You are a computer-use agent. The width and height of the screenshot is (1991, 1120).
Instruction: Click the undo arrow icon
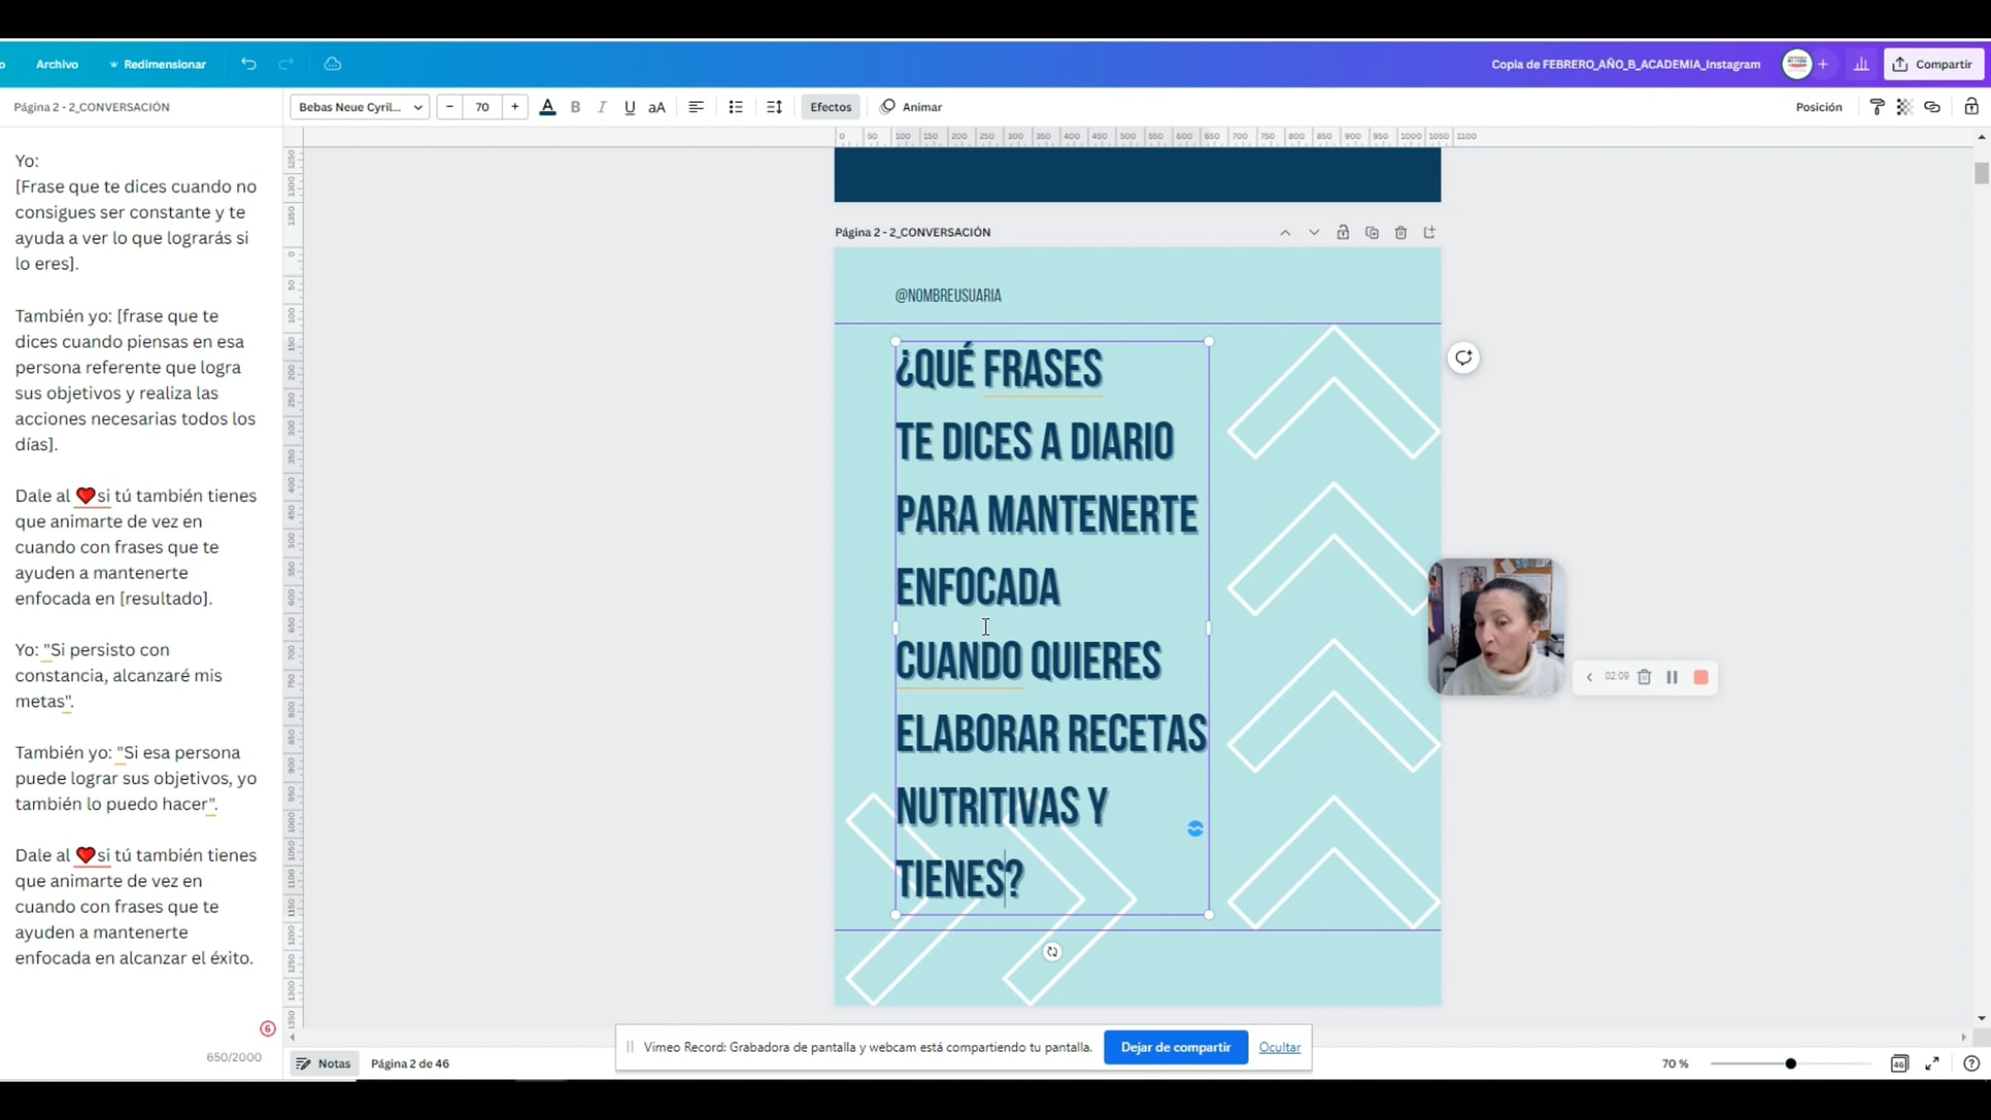pos(248,64)
